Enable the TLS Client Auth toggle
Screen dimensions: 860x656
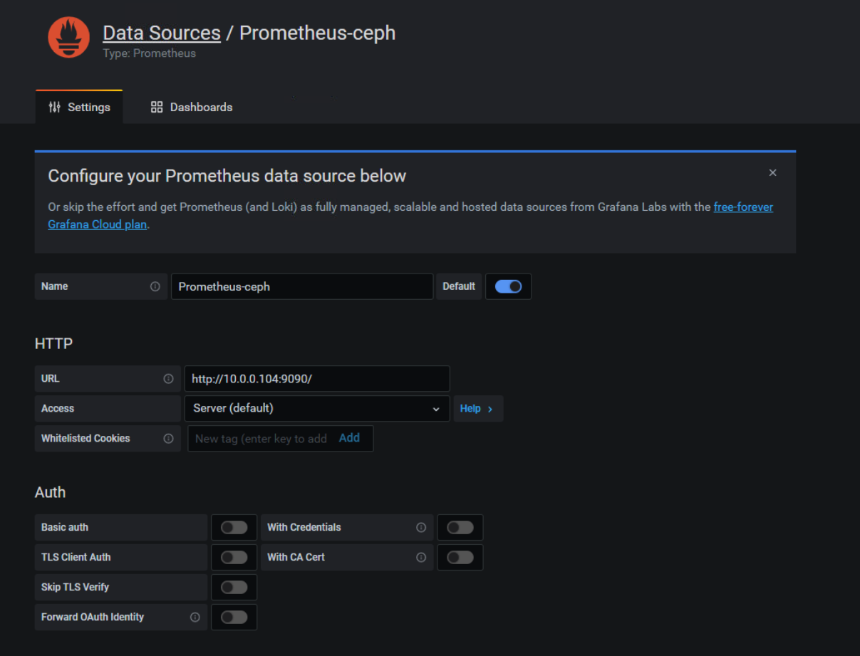coord(234,558)
